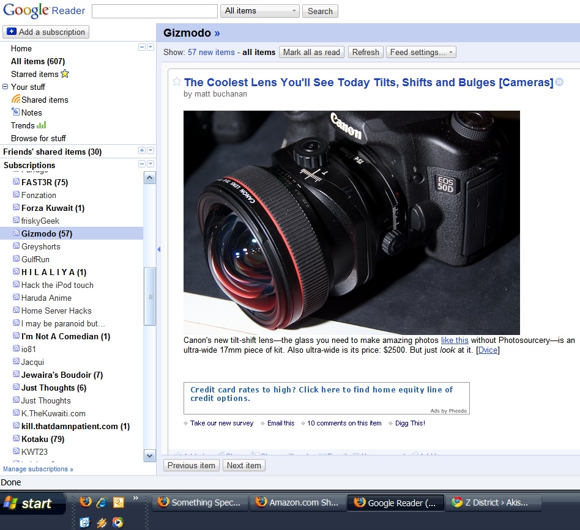
Task: Click Mark all as read button
Action: 311,52
